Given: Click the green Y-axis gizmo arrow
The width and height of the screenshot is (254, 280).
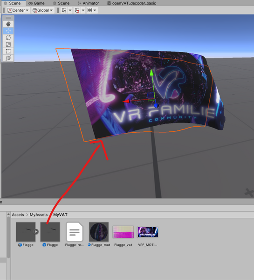Looking at the screenshot, I should coord(151,72).
